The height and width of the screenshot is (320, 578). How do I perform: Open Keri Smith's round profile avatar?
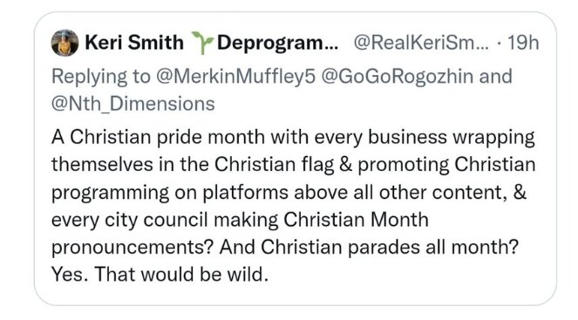click(65, 43)
